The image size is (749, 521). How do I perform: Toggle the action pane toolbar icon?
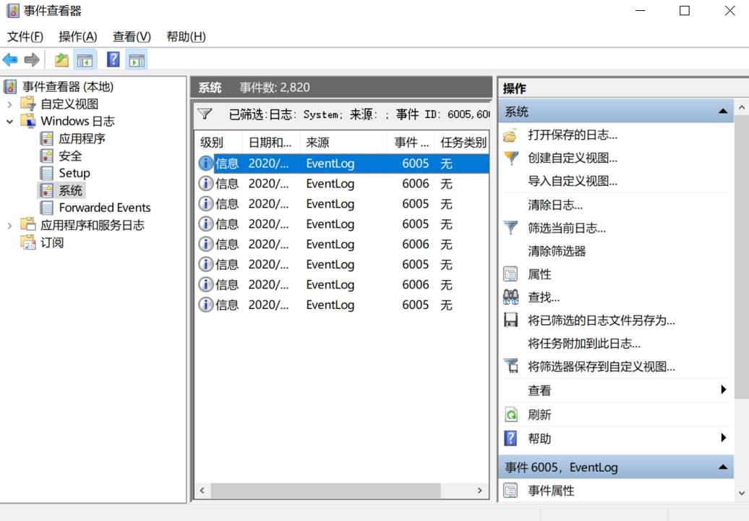pos(137,60)
